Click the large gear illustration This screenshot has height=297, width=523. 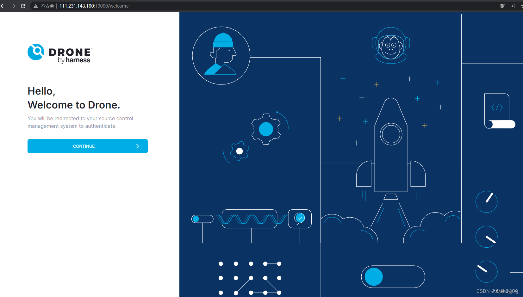click(266, 129)
